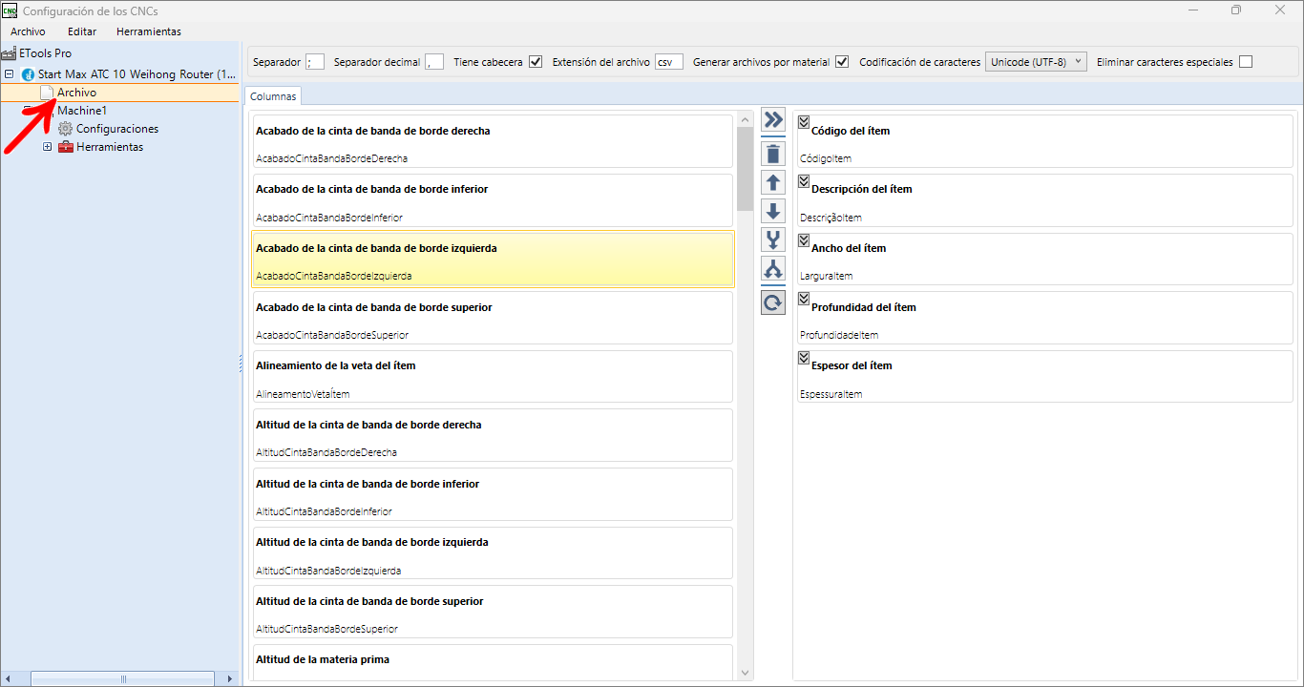Select the Machine1 tree node
This screenshot has height=687, width=1304.
(82, 111)
